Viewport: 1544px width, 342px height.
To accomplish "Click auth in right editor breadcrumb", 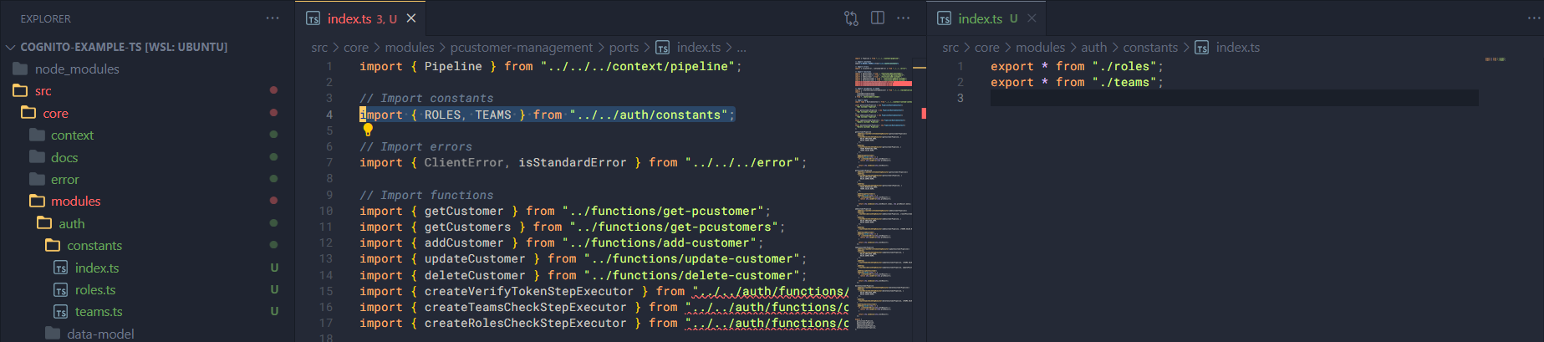I will point(1093,48).
